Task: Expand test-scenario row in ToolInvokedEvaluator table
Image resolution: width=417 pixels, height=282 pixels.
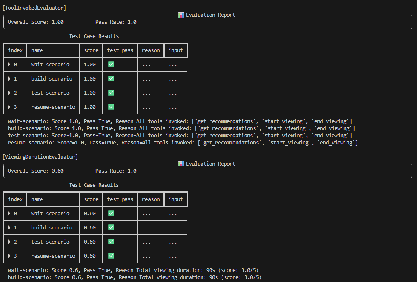Action: pyautogui.click(x=9, y=93)
